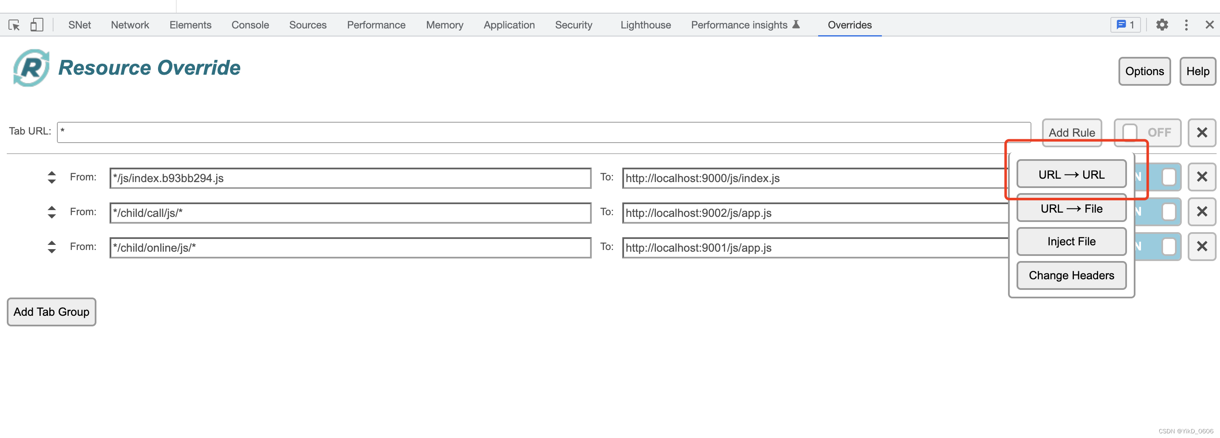Reorder handle for */child/call/js/* rule
This screenshot has height=438, width=1220.
pyautogui.click(x=52, y=212)
